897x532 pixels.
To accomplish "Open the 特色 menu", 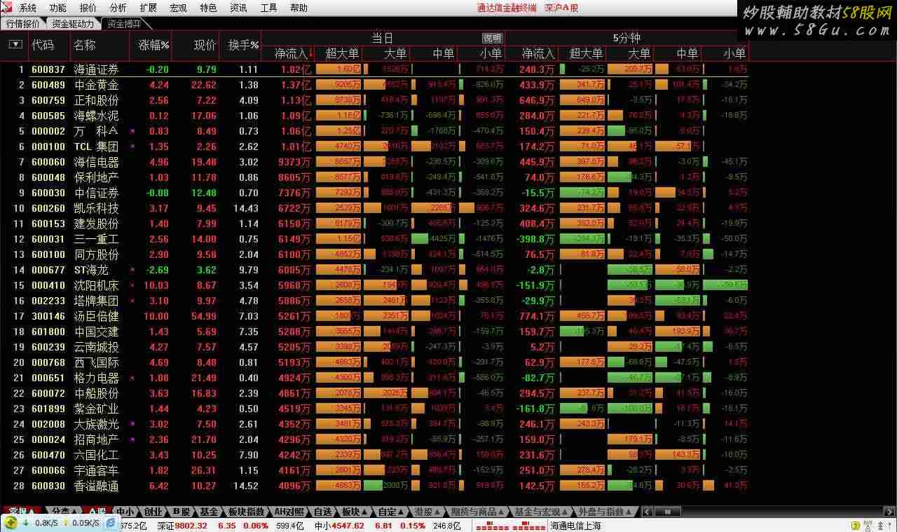I will click(x=208, y=8).
